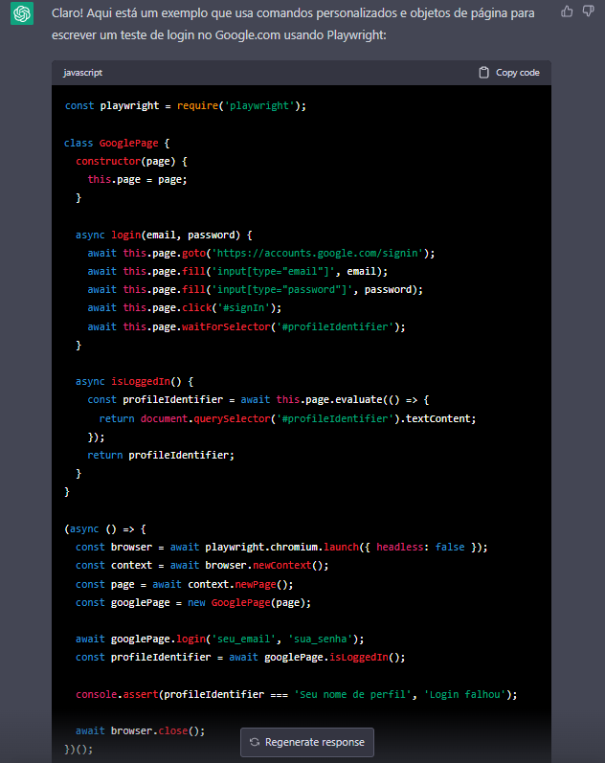Click the document.querySelector return line
Image resolution: width=605 pixels, height=763 pixels.
point(287,418)
